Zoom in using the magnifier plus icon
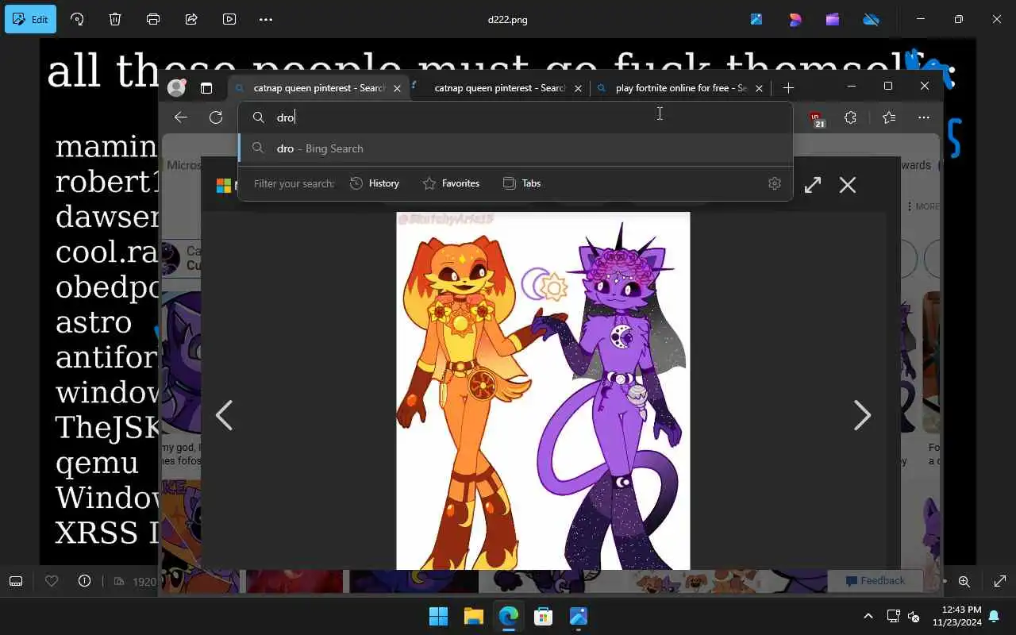The image size is (1016, 635). (x=964, y=581)
